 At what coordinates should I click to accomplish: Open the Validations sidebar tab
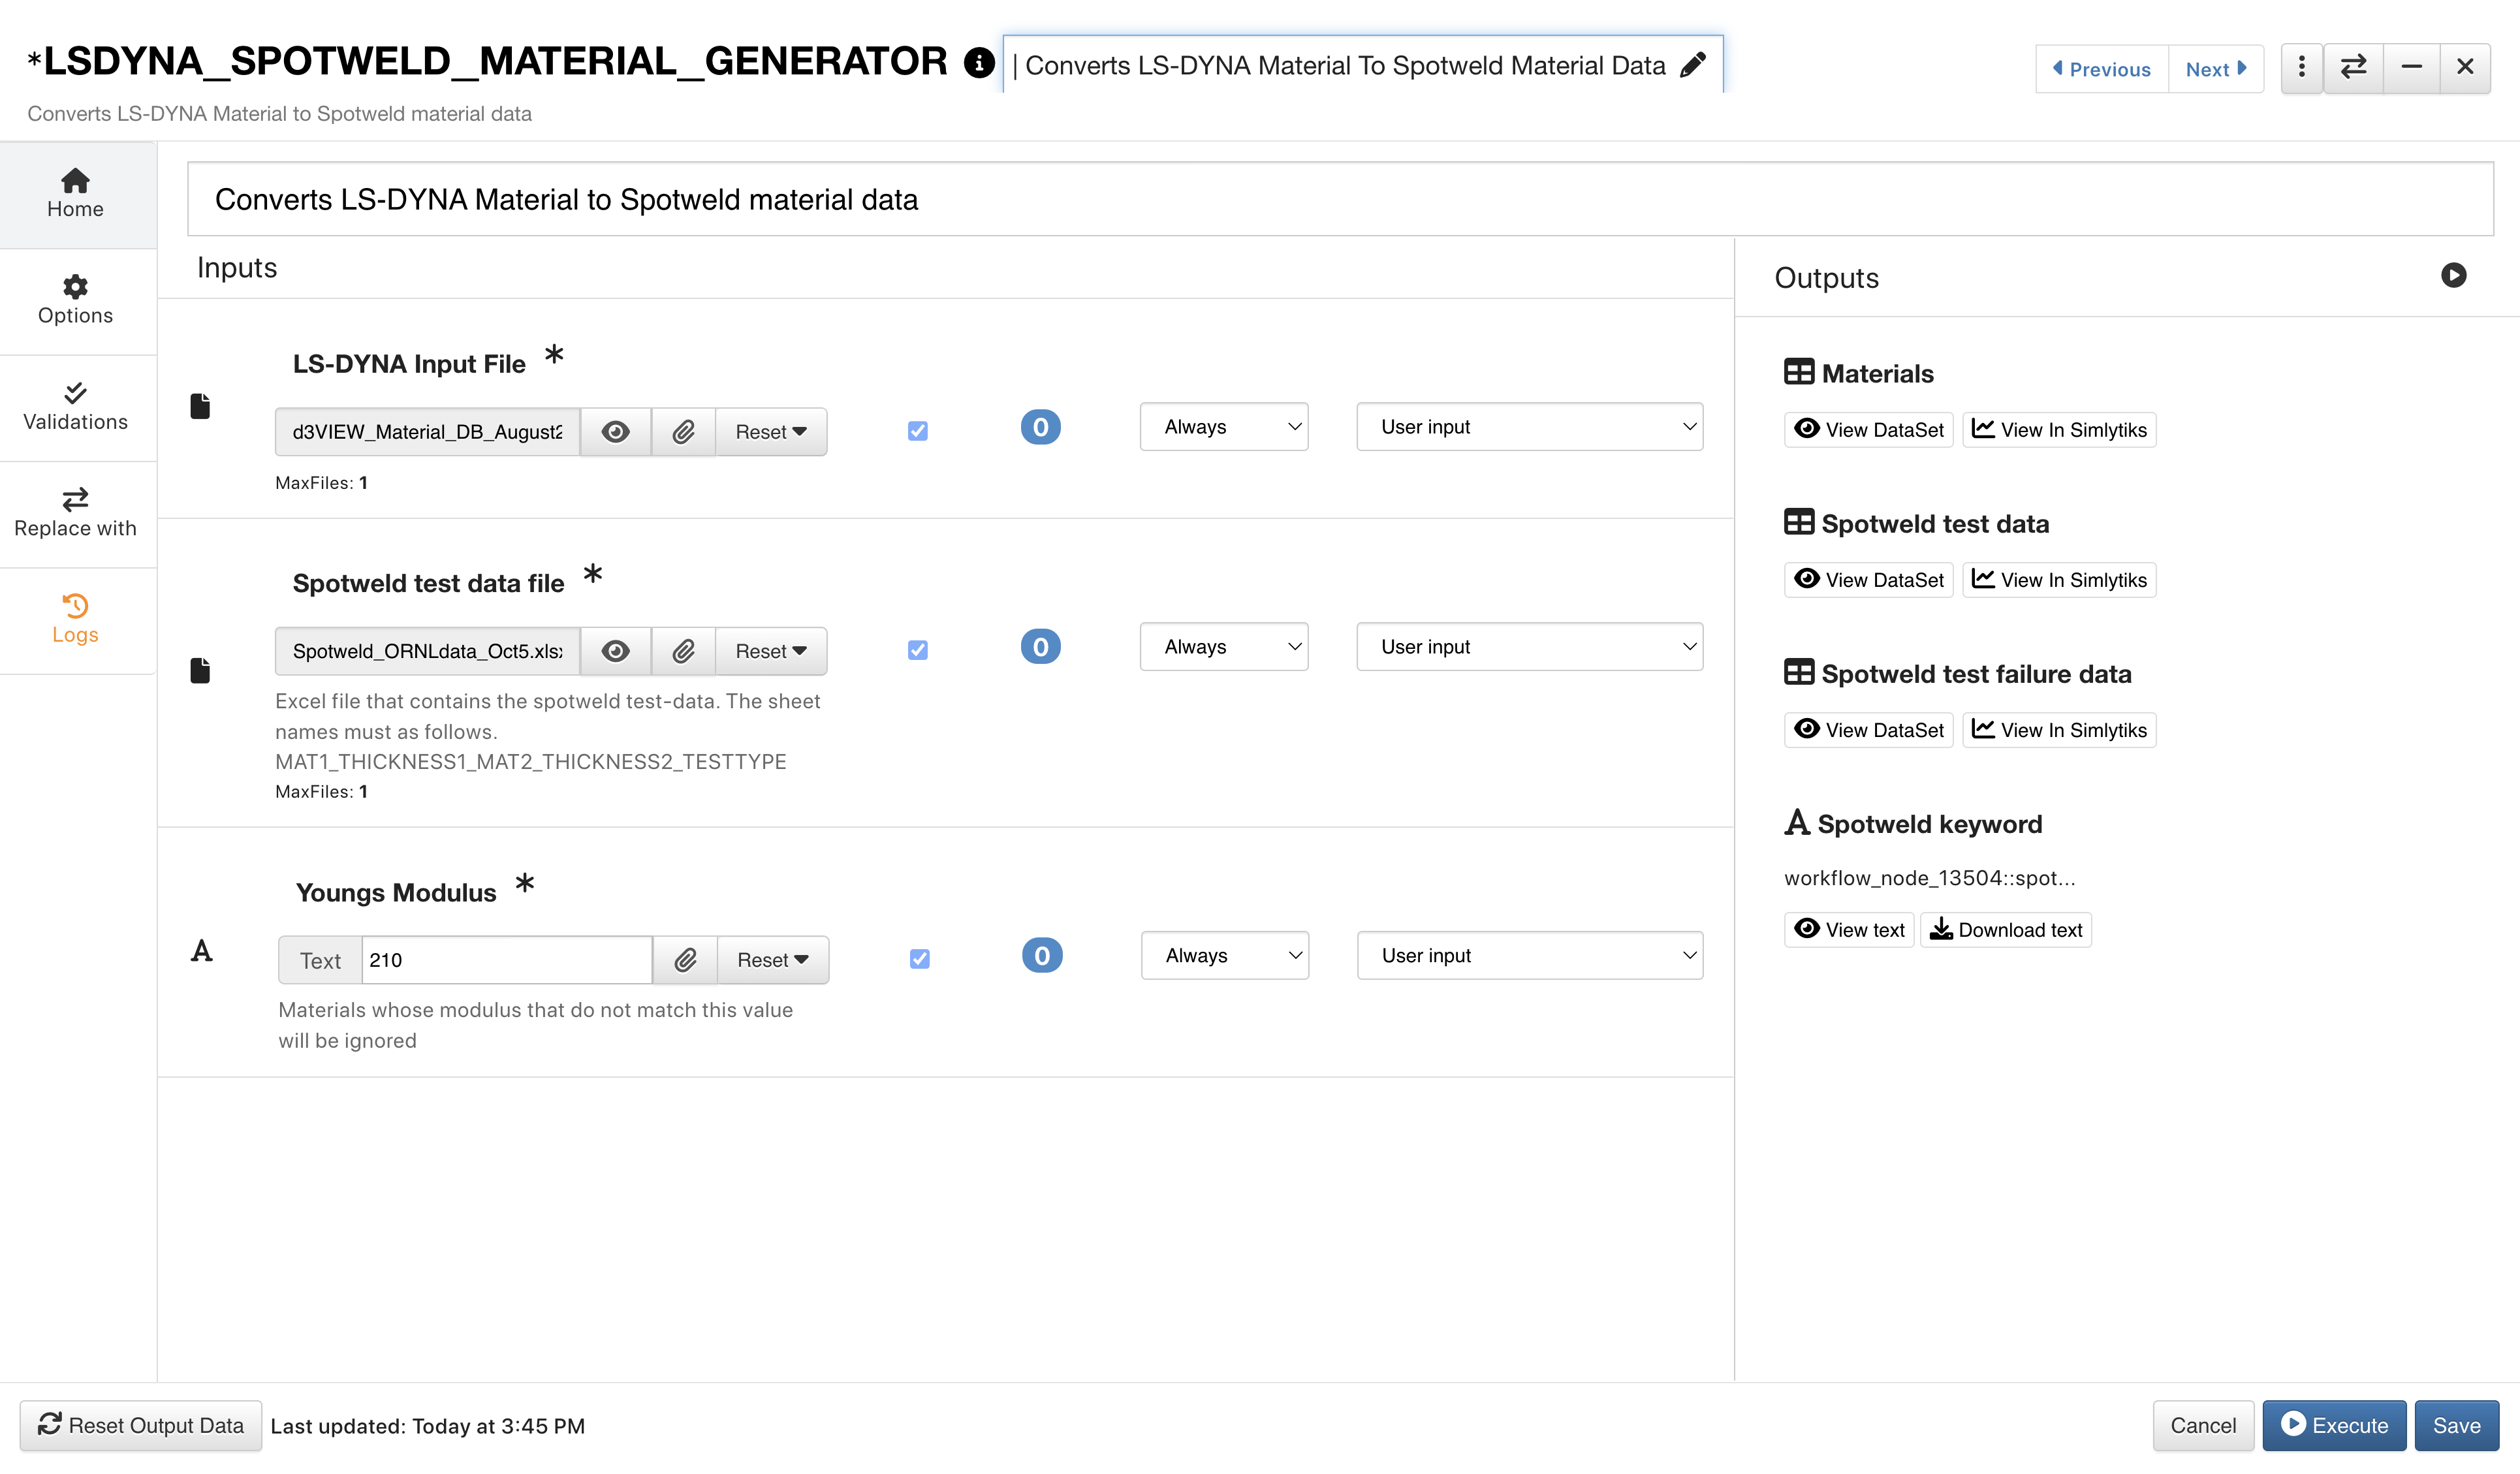click(x=76, y=407)
